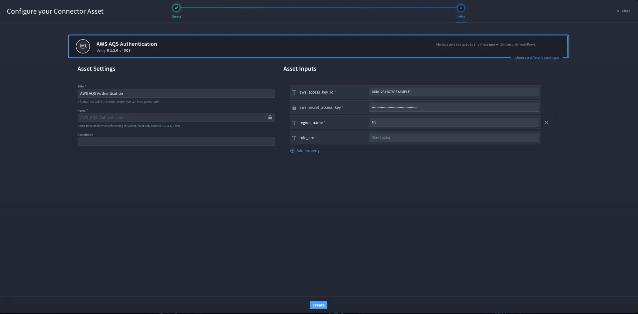This screenshot has height=314, width=638.
Task: Close the connector asset dialog
Action: 623,11
